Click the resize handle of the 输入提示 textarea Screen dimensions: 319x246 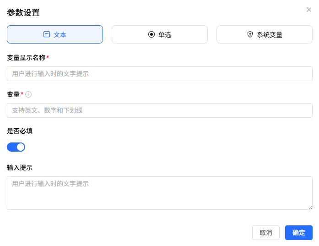[310, 208]
